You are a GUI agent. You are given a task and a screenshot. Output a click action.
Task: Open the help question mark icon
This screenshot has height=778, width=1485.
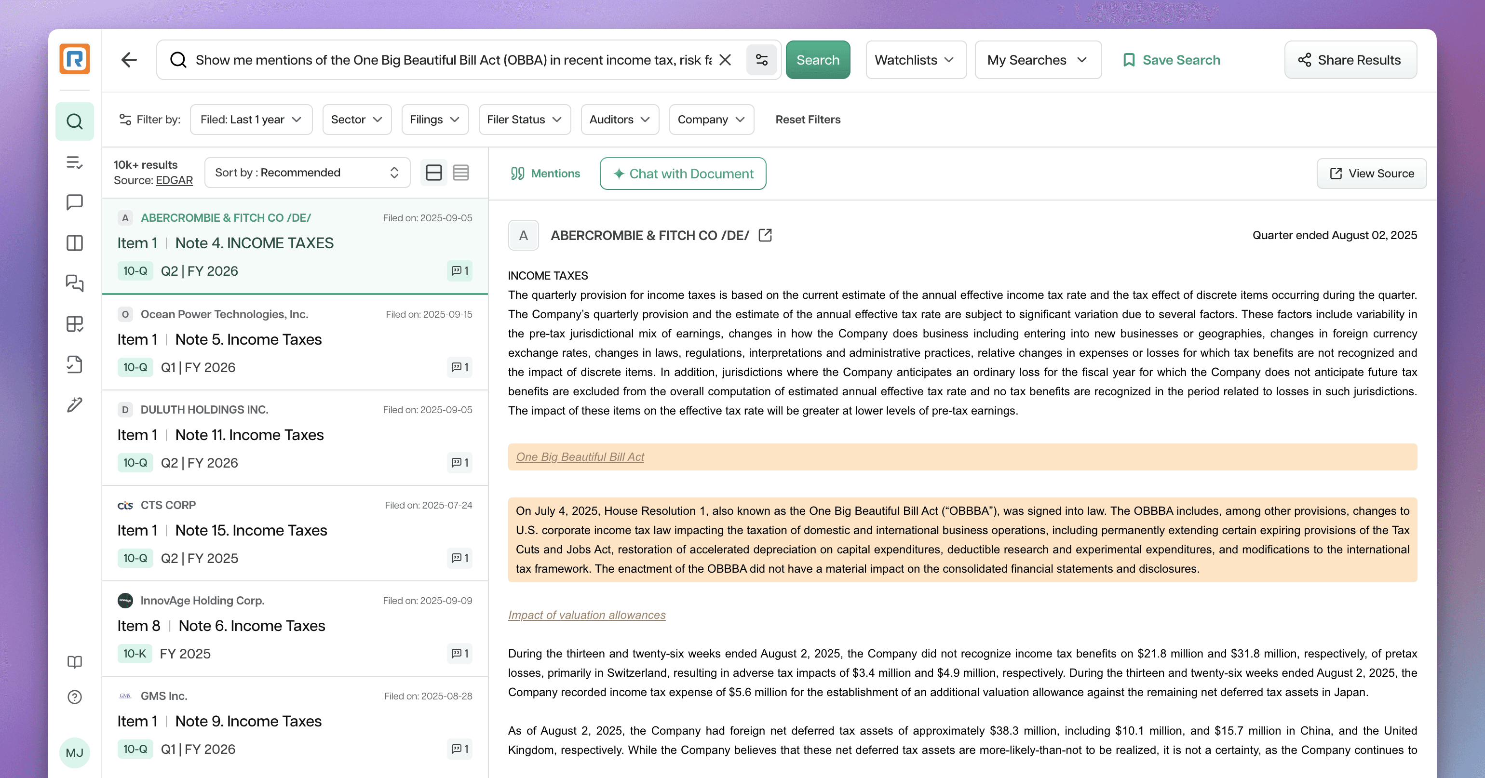click(x=74, y=697)
